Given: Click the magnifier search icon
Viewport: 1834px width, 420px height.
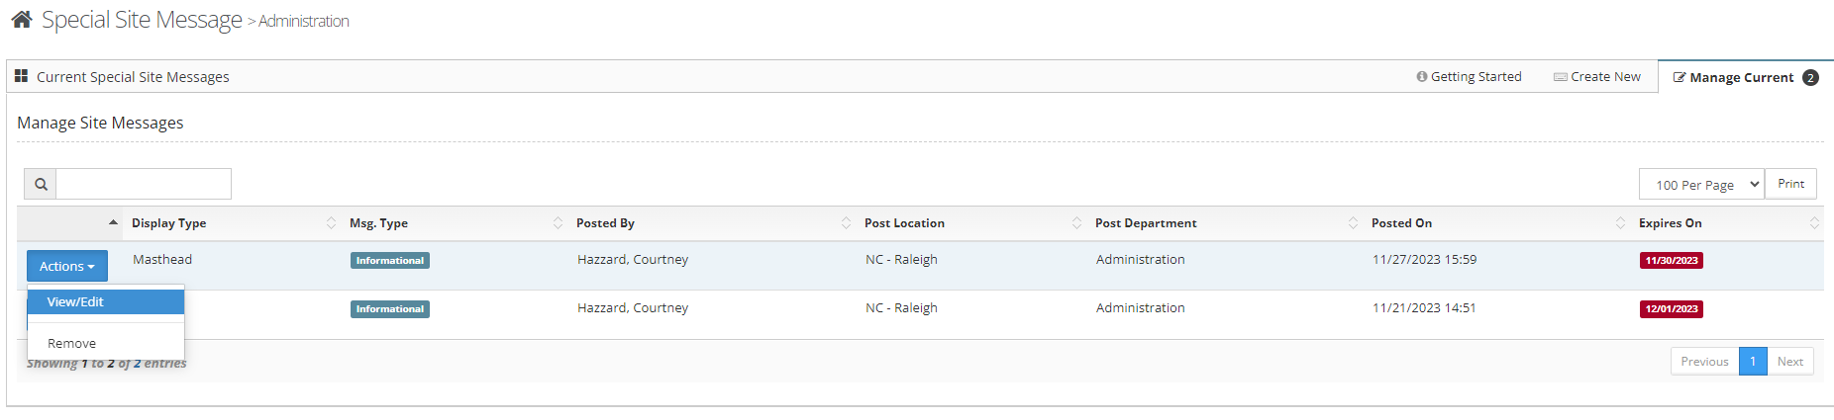Looking at the screenshot, I should point(41,184).
